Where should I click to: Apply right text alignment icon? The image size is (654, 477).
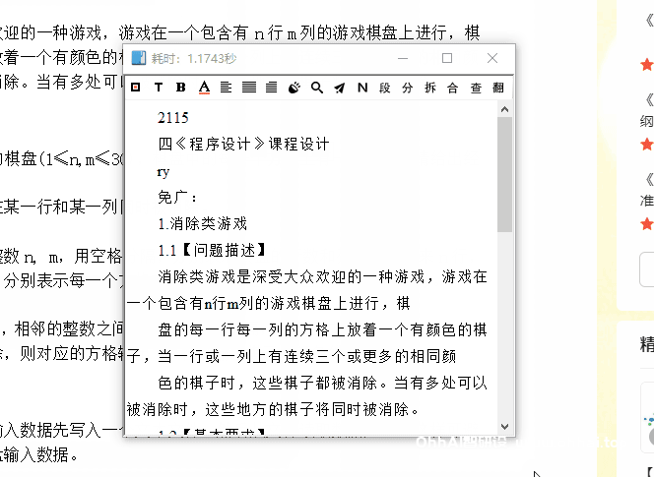[272, 88]
